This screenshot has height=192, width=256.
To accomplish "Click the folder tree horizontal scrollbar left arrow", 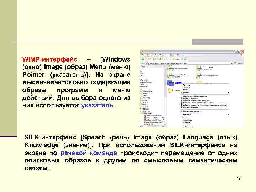I will pyautogui.click(x=141, y=126).
